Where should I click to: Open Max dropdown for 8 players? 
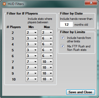coord(47,68)
